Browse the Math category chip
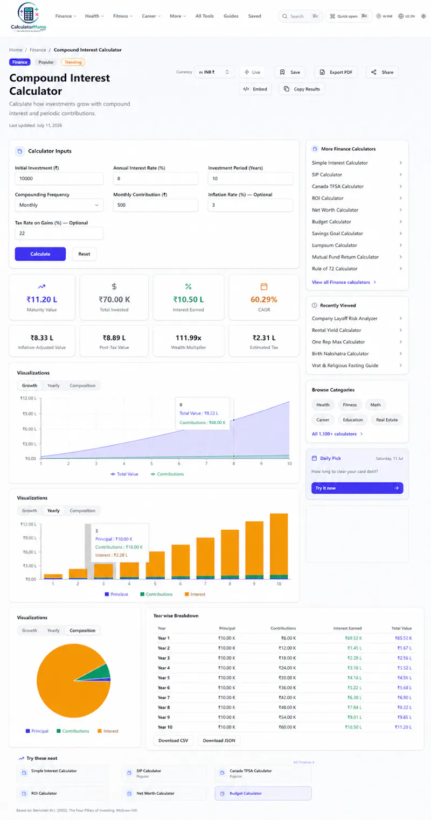This screenshot has width=431, height=820. pyautogui.click(x=375, y=405)
